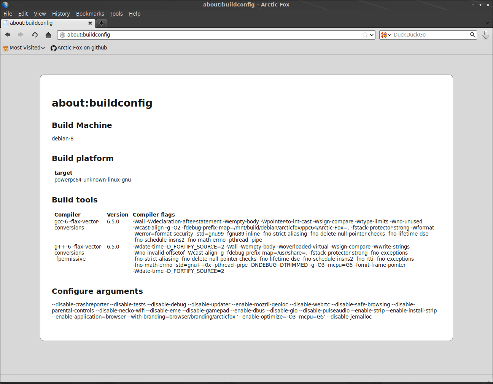
Task: Open the Arctic Fox on github bookmark
Action: click(x=79, y=48)
